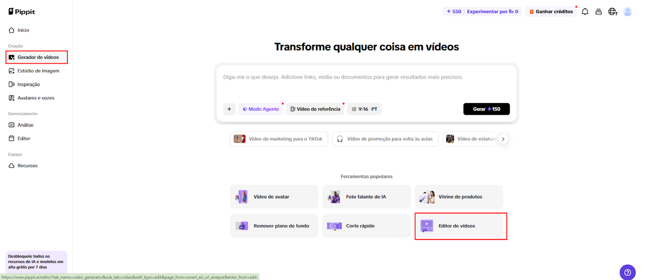Image resolution: width=649 pixels, height=280 pixels.
Task: Go to Avatares e vozes
Action: click(35, 98)
